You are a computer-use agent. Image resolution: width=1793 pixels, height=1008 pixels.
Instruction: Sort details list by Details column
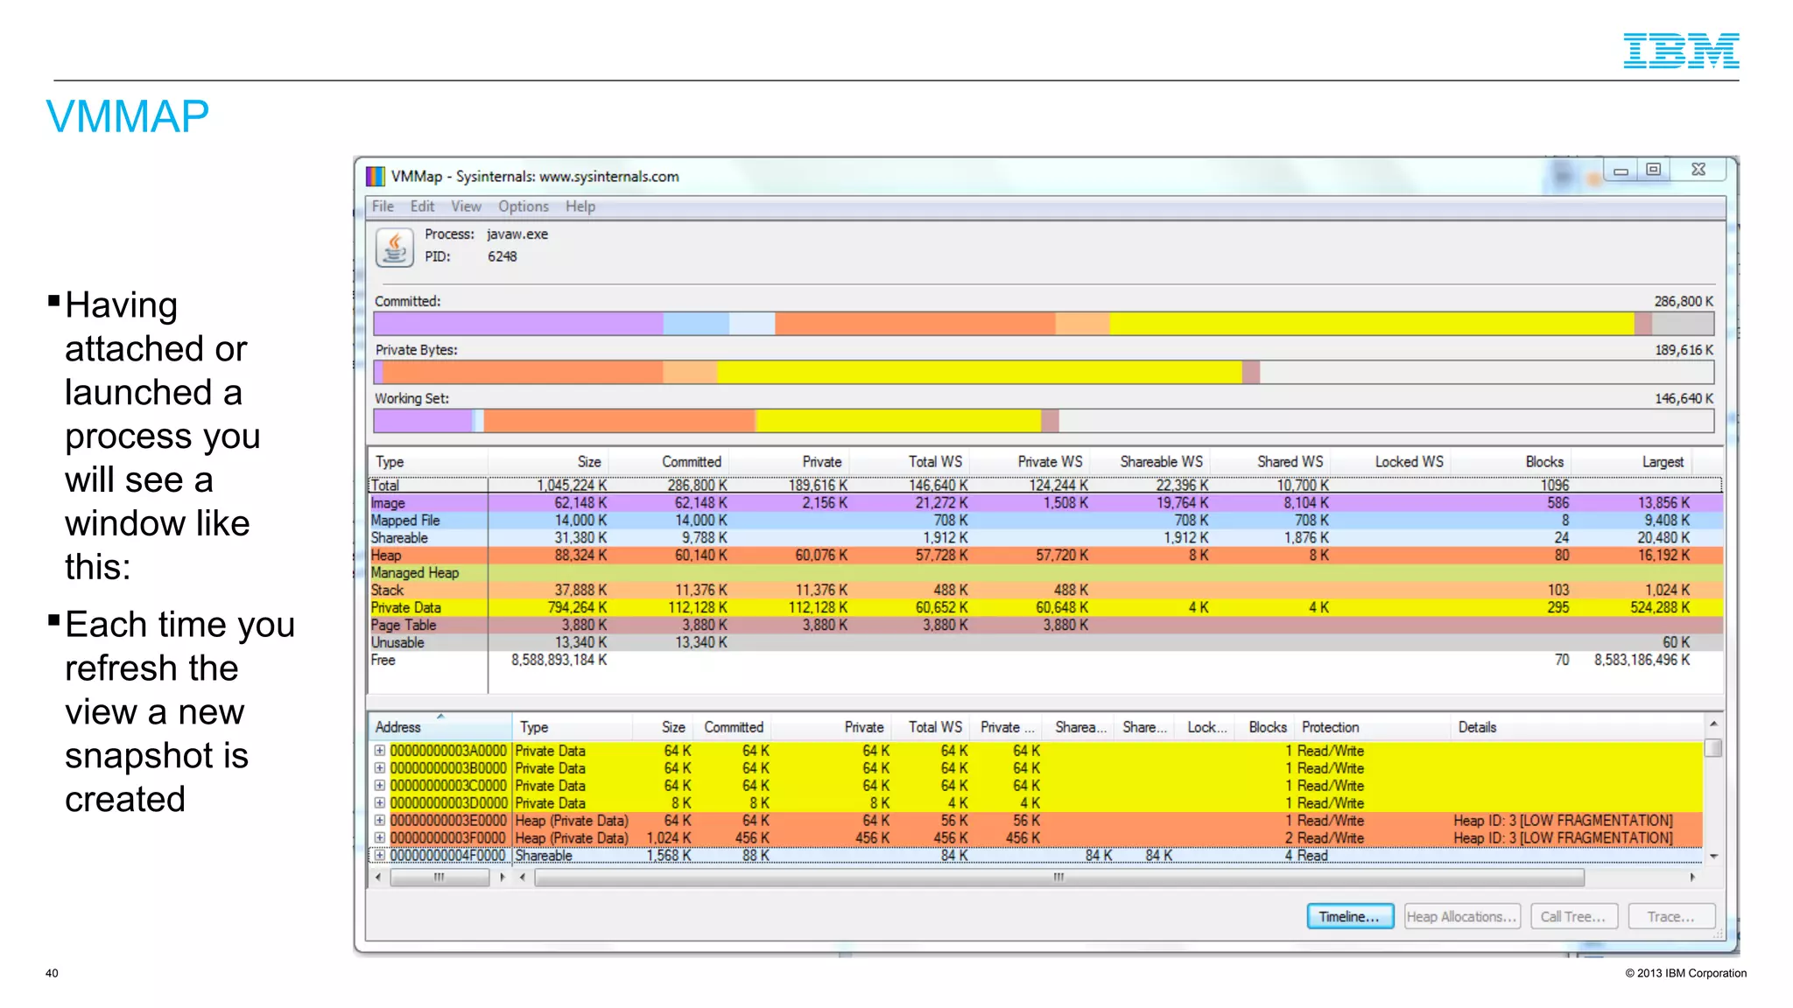(x=1577, y=727)
